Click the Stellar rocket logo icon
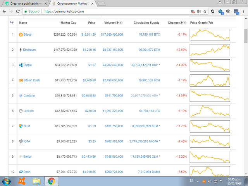The height and width of the screenshot is (186, 248). click(21, 157)
